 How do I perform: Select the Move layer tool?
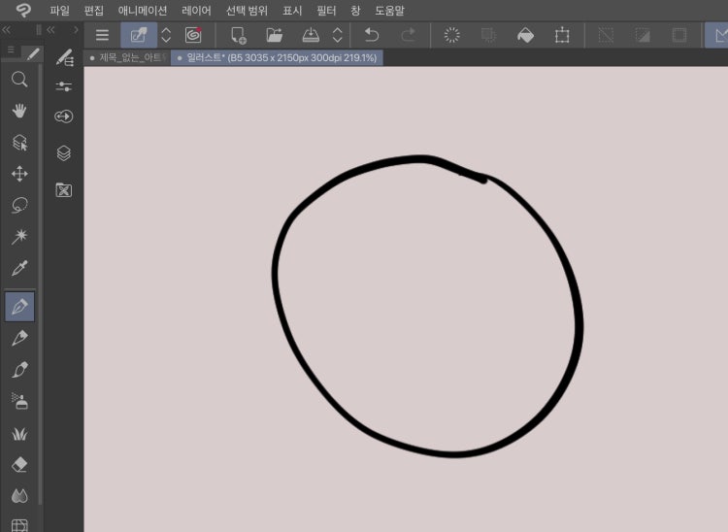click(x=19, y=174)
